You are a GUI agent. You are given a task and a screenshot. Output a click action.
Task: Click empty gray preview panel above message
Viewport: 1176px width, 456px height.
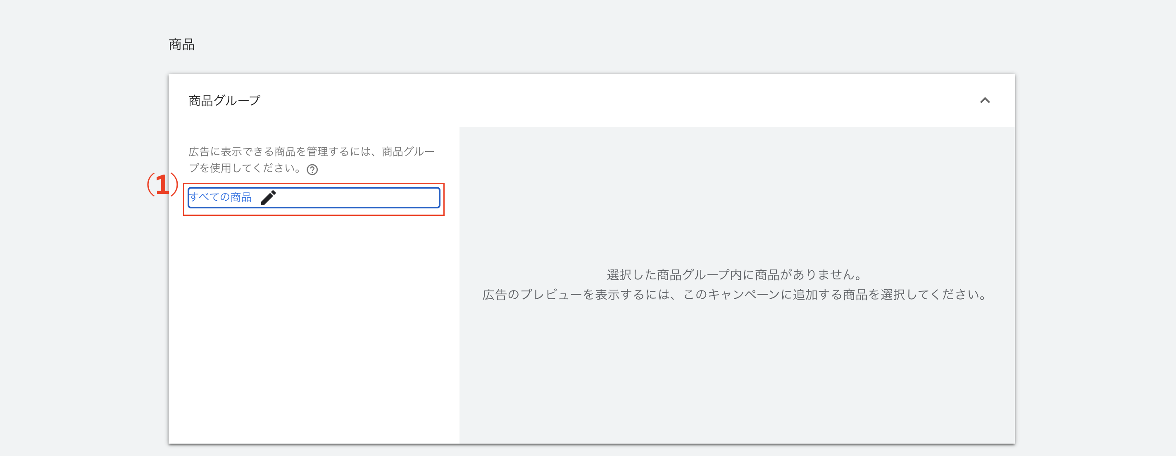coord(736,196)
